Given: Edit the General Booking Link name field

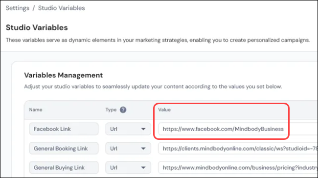Looking at the screenshot, I should 64,148.
